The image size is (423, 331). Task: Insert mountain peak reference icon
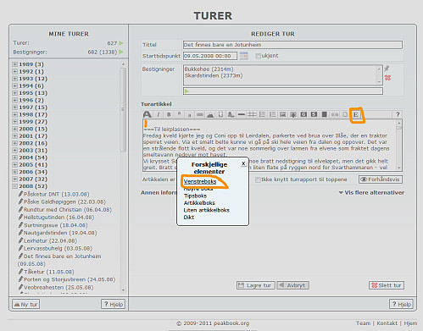point(210,114)
